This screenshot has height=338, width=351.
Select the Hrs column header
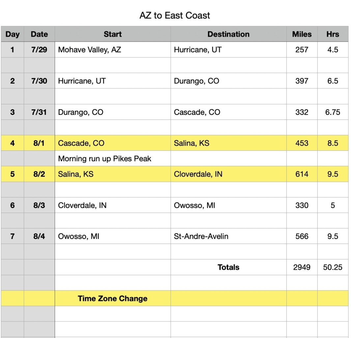(x=333, y=34)
